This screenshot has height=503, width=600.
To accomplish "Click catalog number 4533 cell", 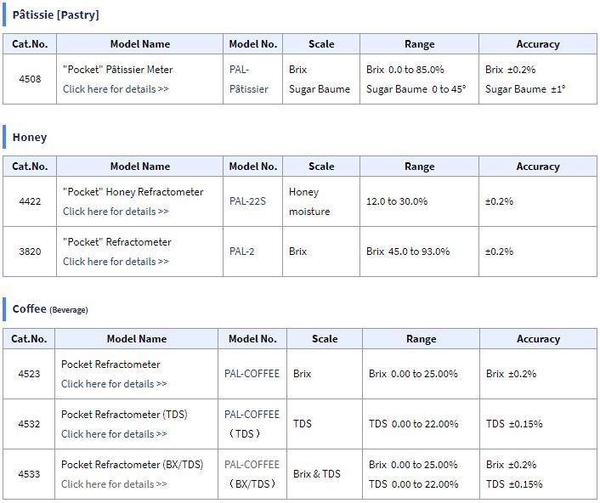I will click(x=29, y=474).
